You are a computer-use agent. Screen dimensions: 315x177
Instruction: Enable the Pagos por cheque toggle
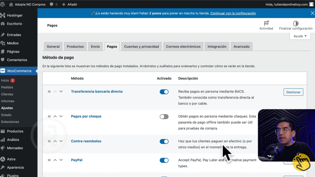[164, 117]
